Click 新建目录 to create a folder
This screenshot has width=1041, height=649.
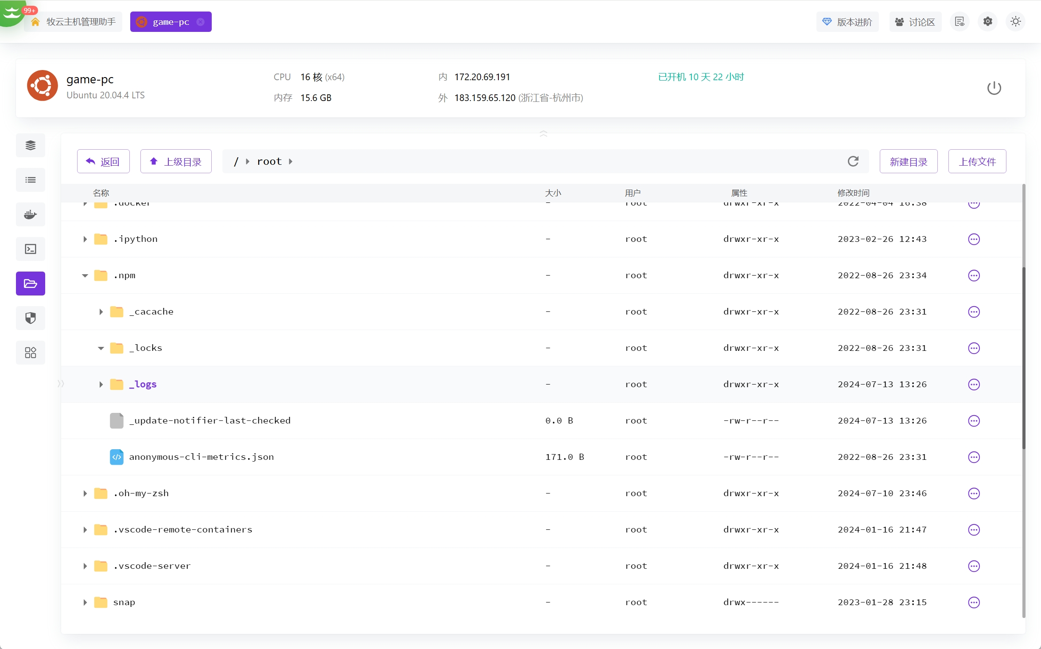909,161
